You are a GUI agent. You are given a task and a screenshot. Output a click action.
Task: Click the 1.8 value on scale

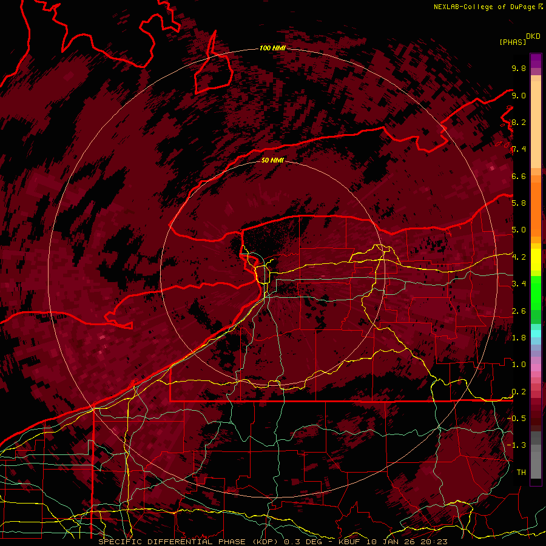click(519, 337)
